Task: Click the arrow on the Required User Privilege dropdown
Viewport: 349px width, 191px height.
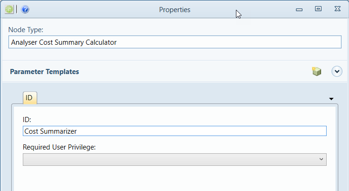Action: [x=321, y=159]
